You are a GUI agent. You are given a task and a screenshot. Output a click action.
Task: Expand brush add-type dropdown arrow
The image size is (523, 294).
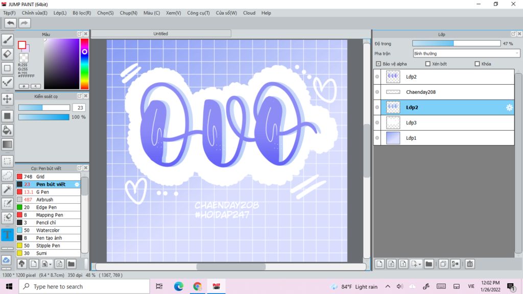tap(51, 264)
